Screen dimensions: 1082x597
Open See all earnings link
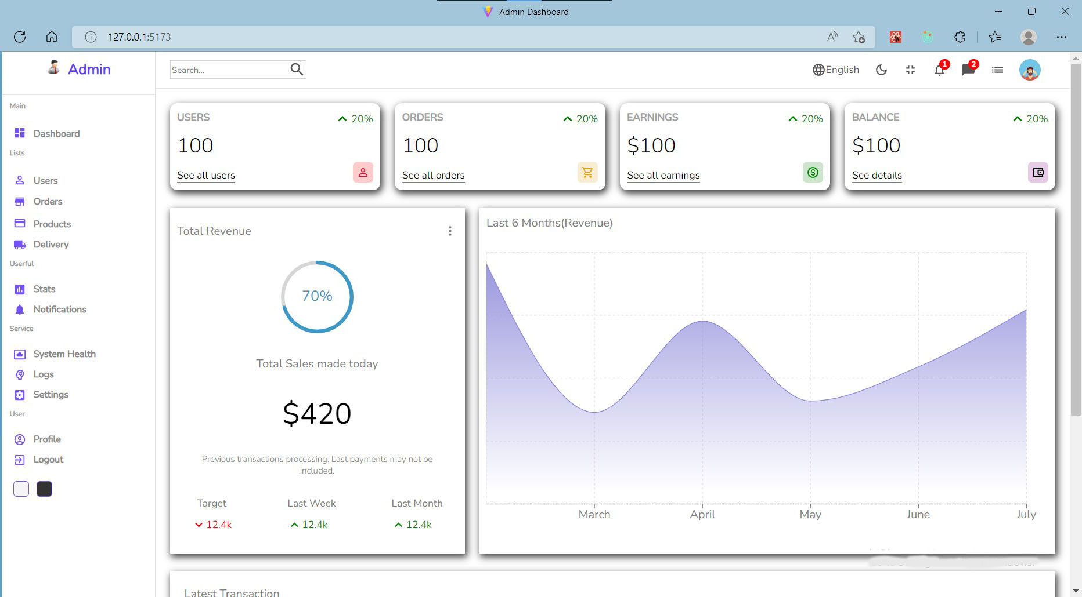pos(663,175)
